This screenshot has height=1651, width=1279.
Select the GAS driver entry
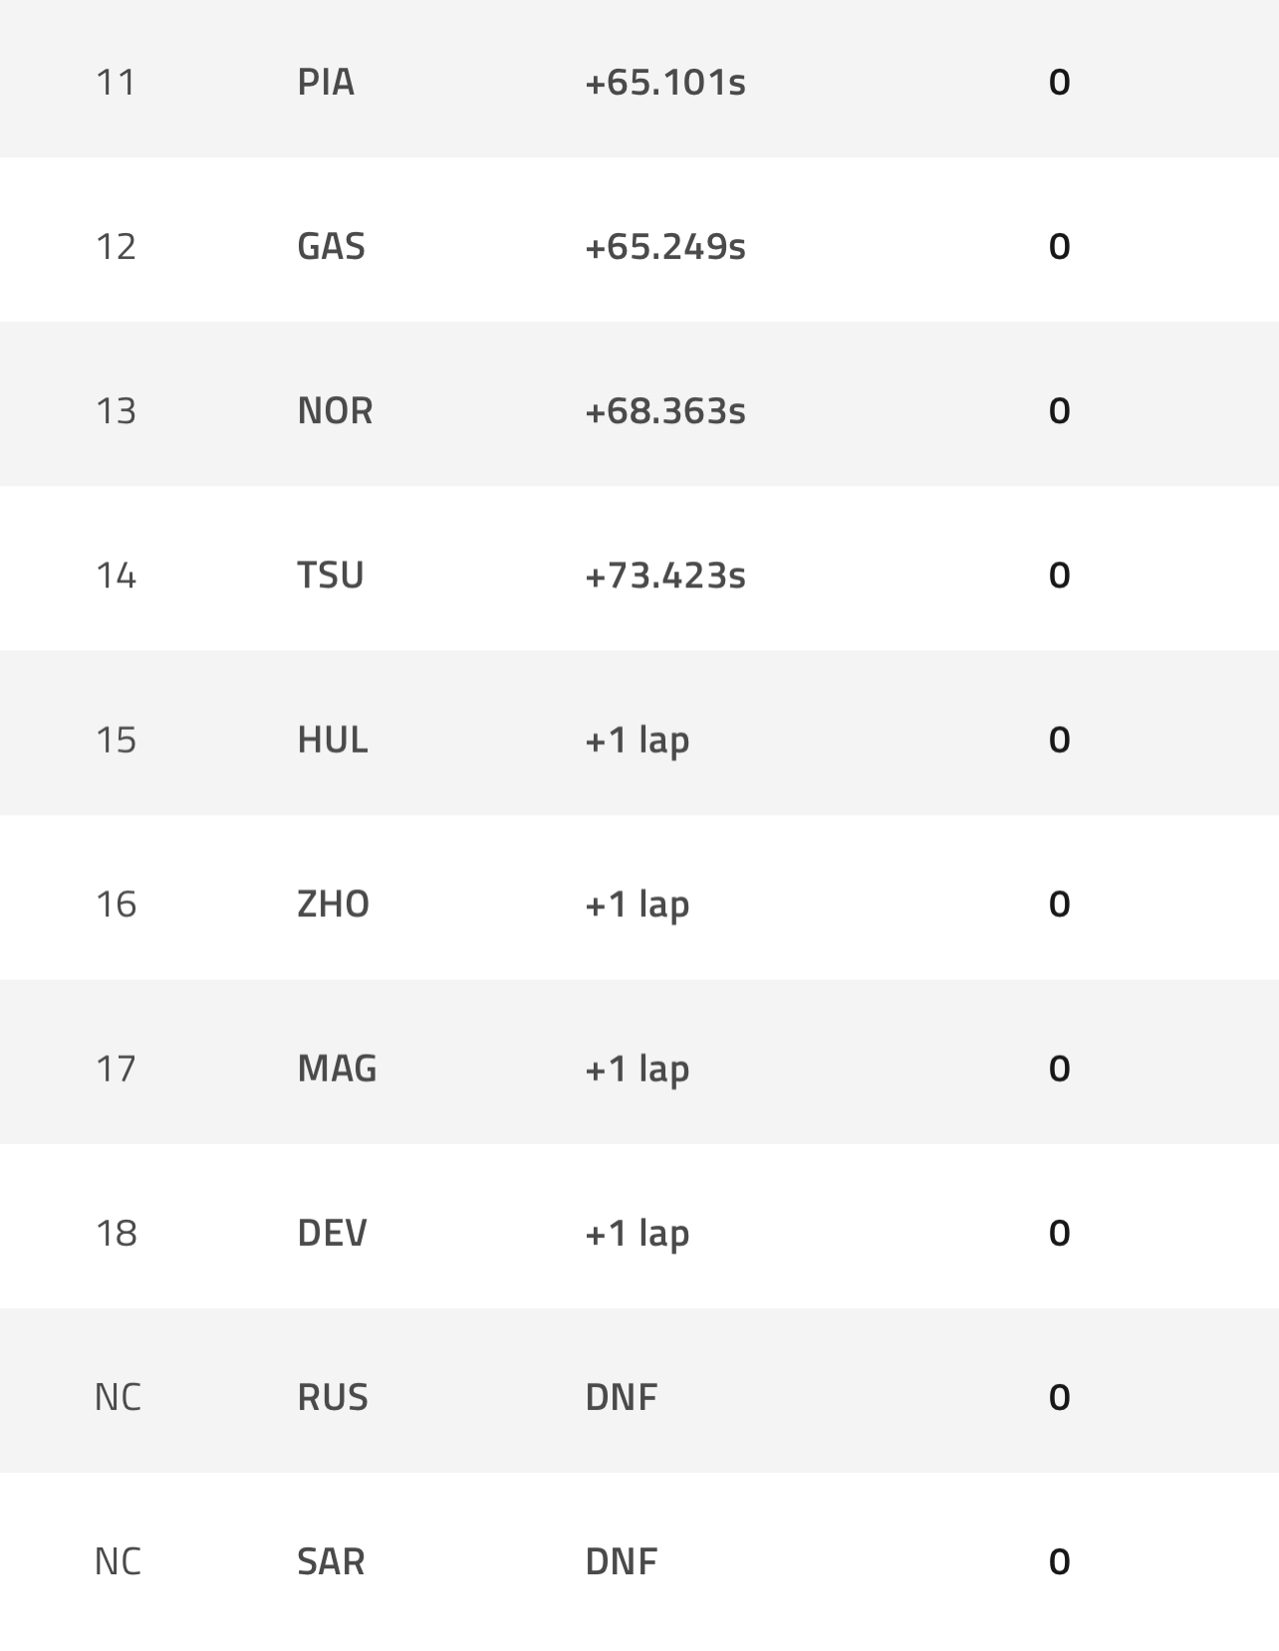click(331, 246)
